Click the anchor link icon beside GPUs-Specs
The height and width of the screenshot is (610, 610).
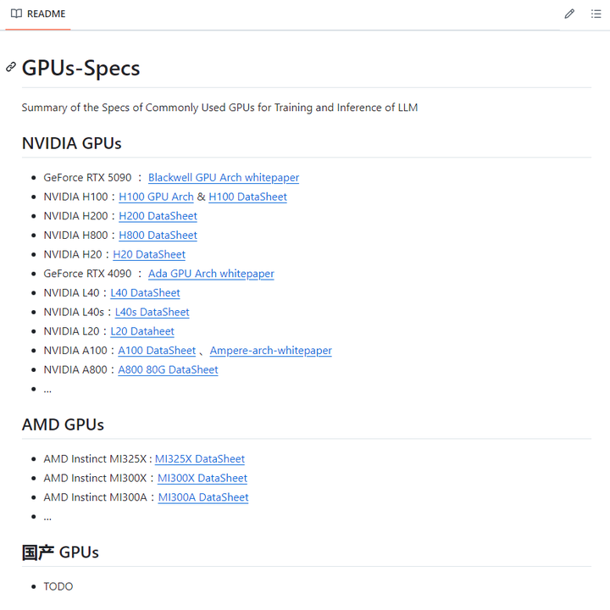tap(11, 67)
